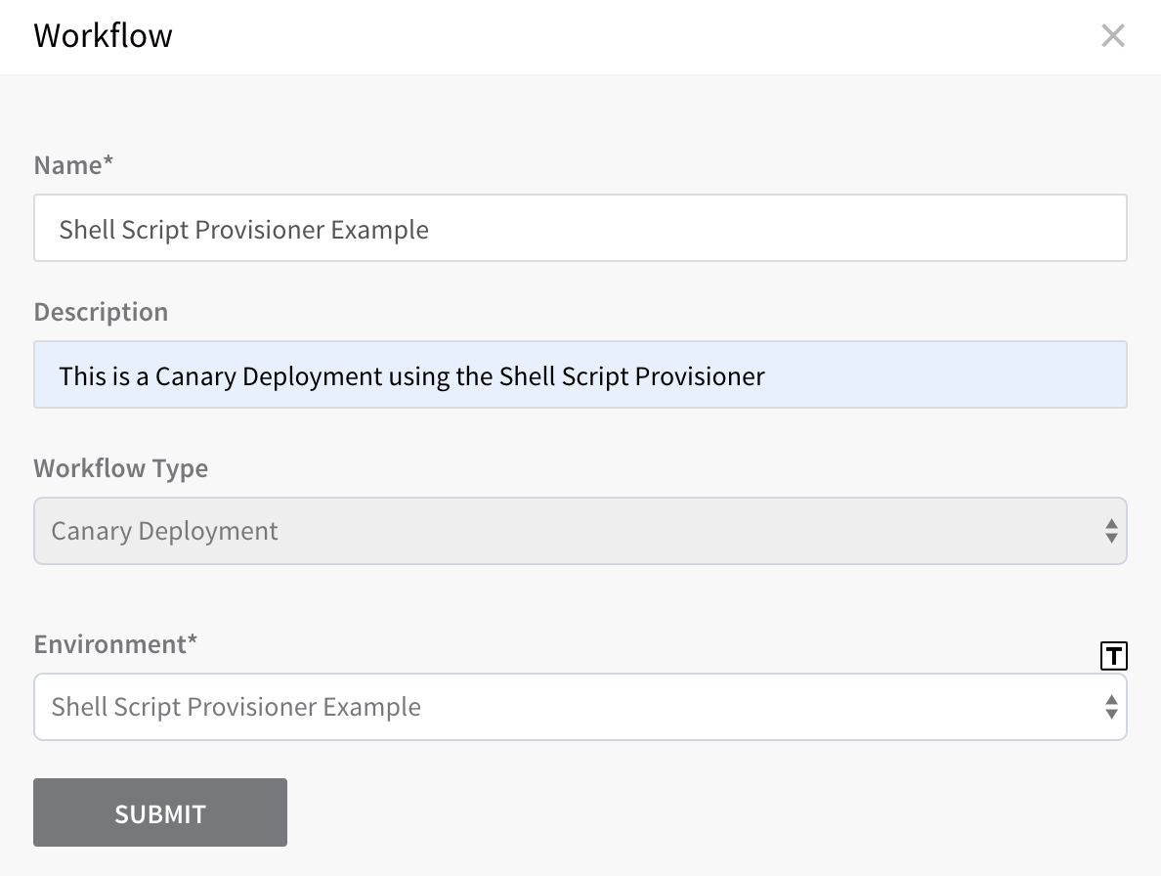The width and height of the screenshot is (1161, 876).
Task: Submit the workflow form
Action: (x=160, y=812)
